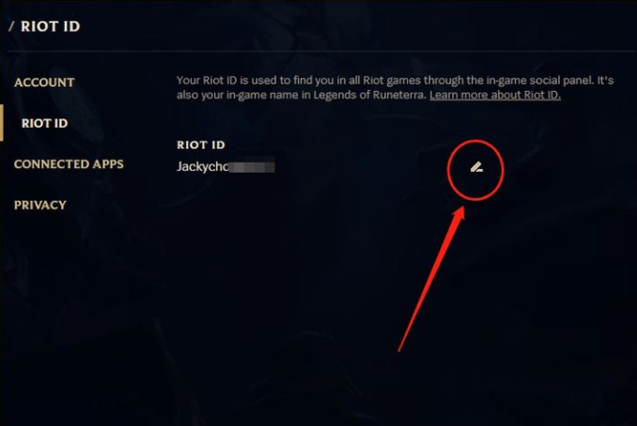Screen dimensions: 637x426
Task: Click the empty panel area below PRIVACY
Action: [81, 316]
